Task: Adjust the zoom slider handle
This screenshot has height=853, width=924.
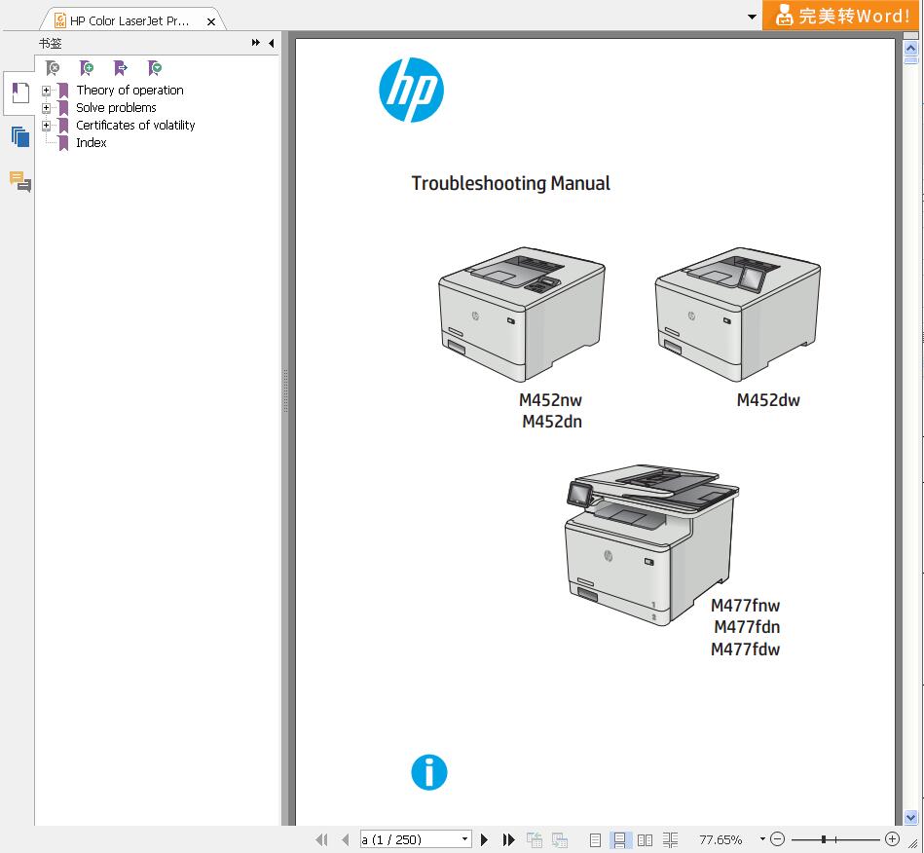Action: coord(824,838)
